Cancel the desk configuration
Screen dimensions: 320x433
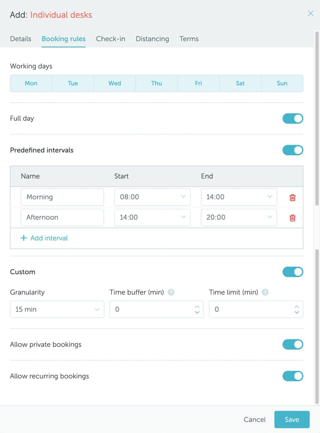click(x=254, y=419)
